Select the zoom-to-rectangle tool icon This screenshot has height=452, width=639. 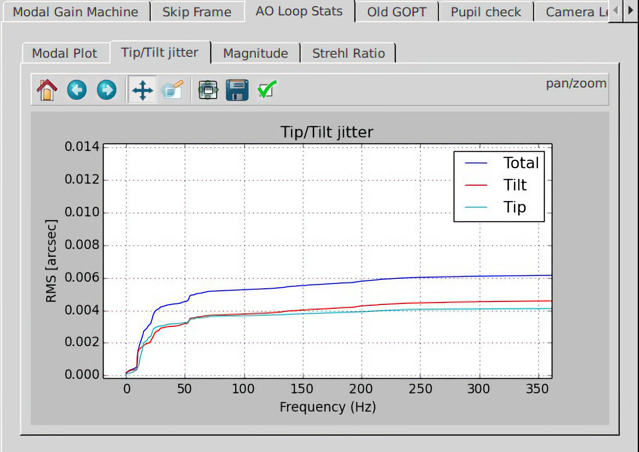[173, 90]
